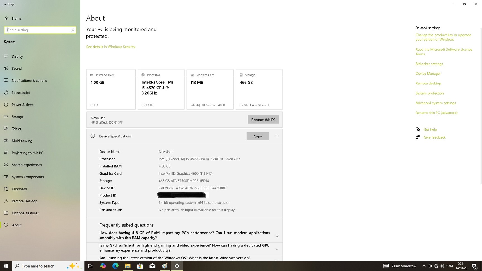Expand the RAM performance FAQ question
Viewport: 482px width, 271px height.
(277, 236)
